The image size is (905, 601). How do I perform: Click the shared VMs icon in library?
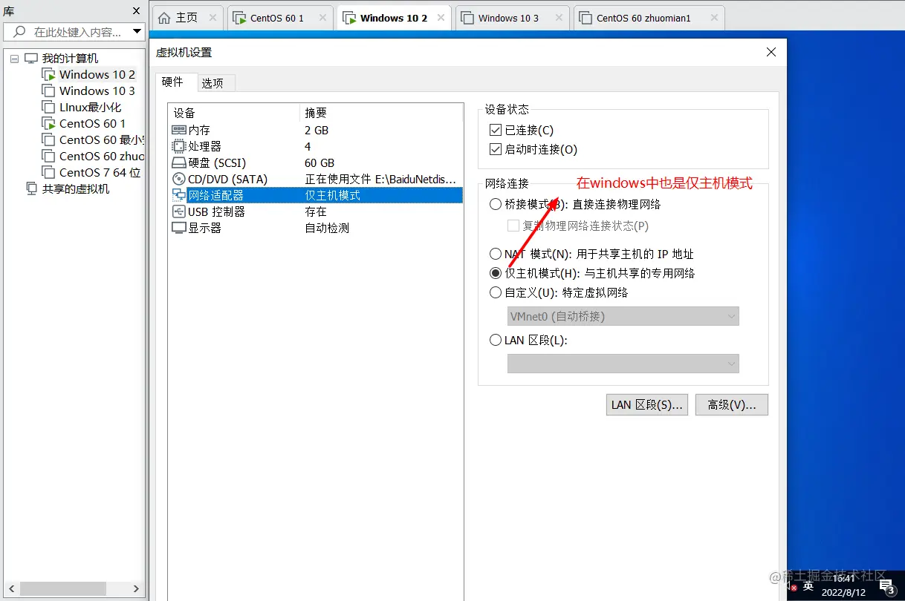click(x=30, y=188)
